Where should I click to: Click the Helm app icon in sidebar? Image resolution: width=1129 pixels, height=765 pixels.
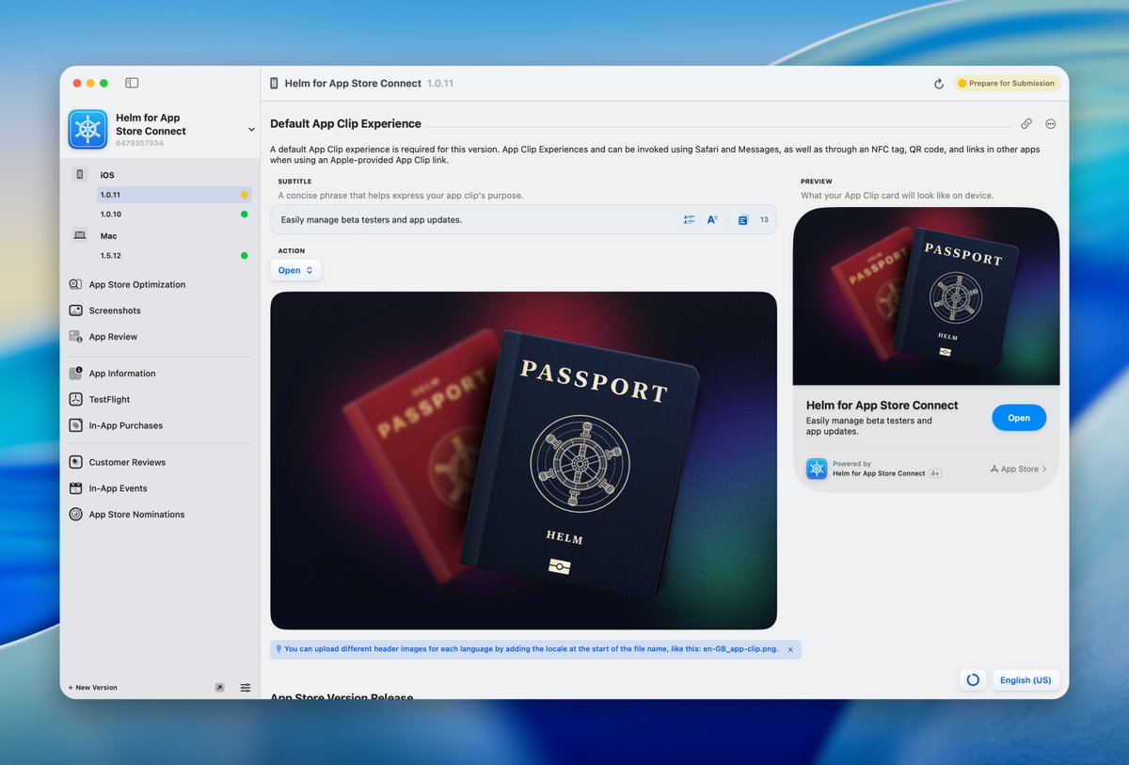click(87, 130)
